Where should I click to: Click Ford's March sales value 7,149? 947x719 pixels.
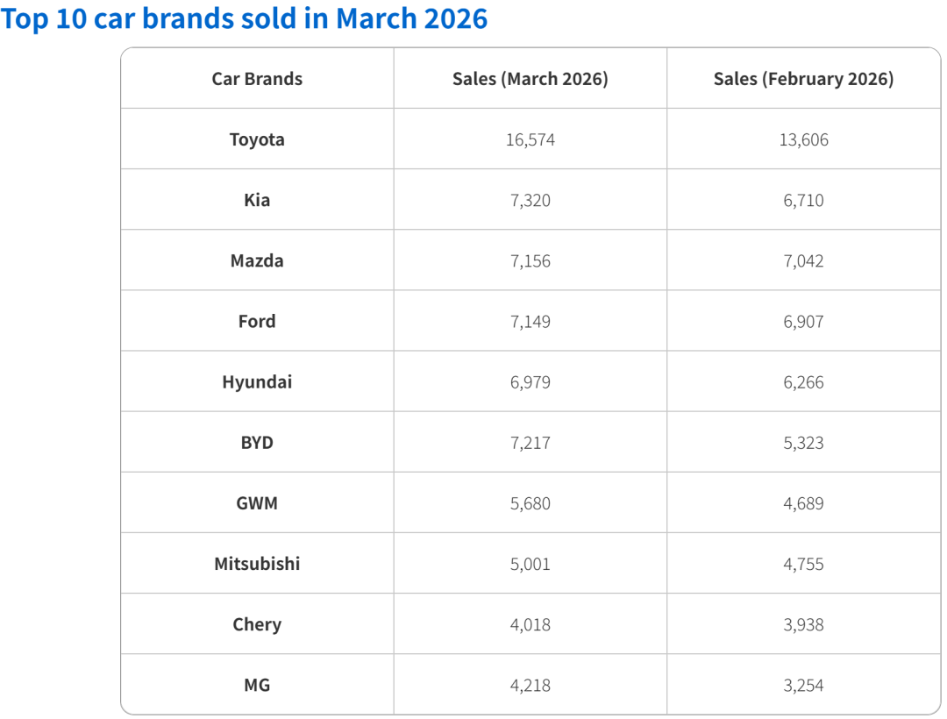pyautogui.click(x=530, y=321)
